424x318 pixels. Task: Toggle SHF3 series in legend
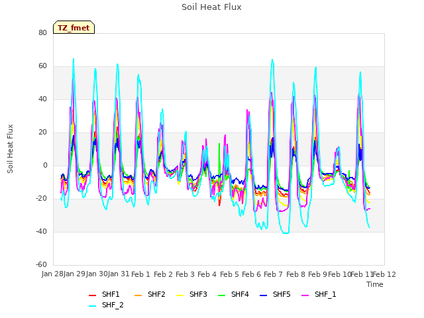[x=191, y=294]
